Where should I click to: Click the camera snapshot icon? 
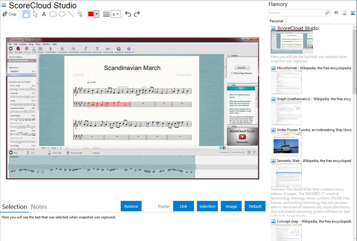[x=336, y=13]
